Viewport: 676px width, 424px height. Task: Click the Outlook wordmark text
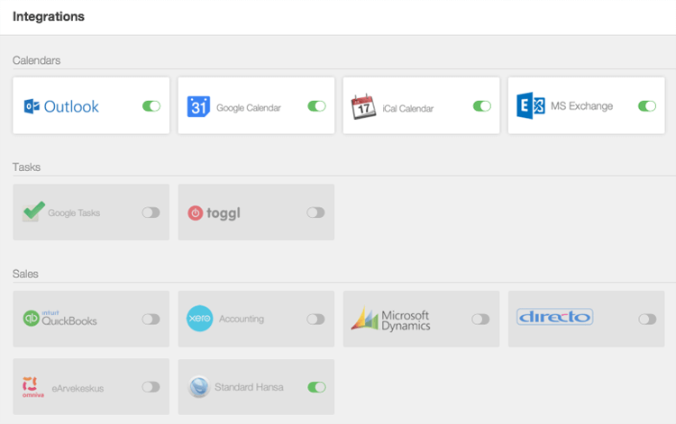(x=71, y=106)
